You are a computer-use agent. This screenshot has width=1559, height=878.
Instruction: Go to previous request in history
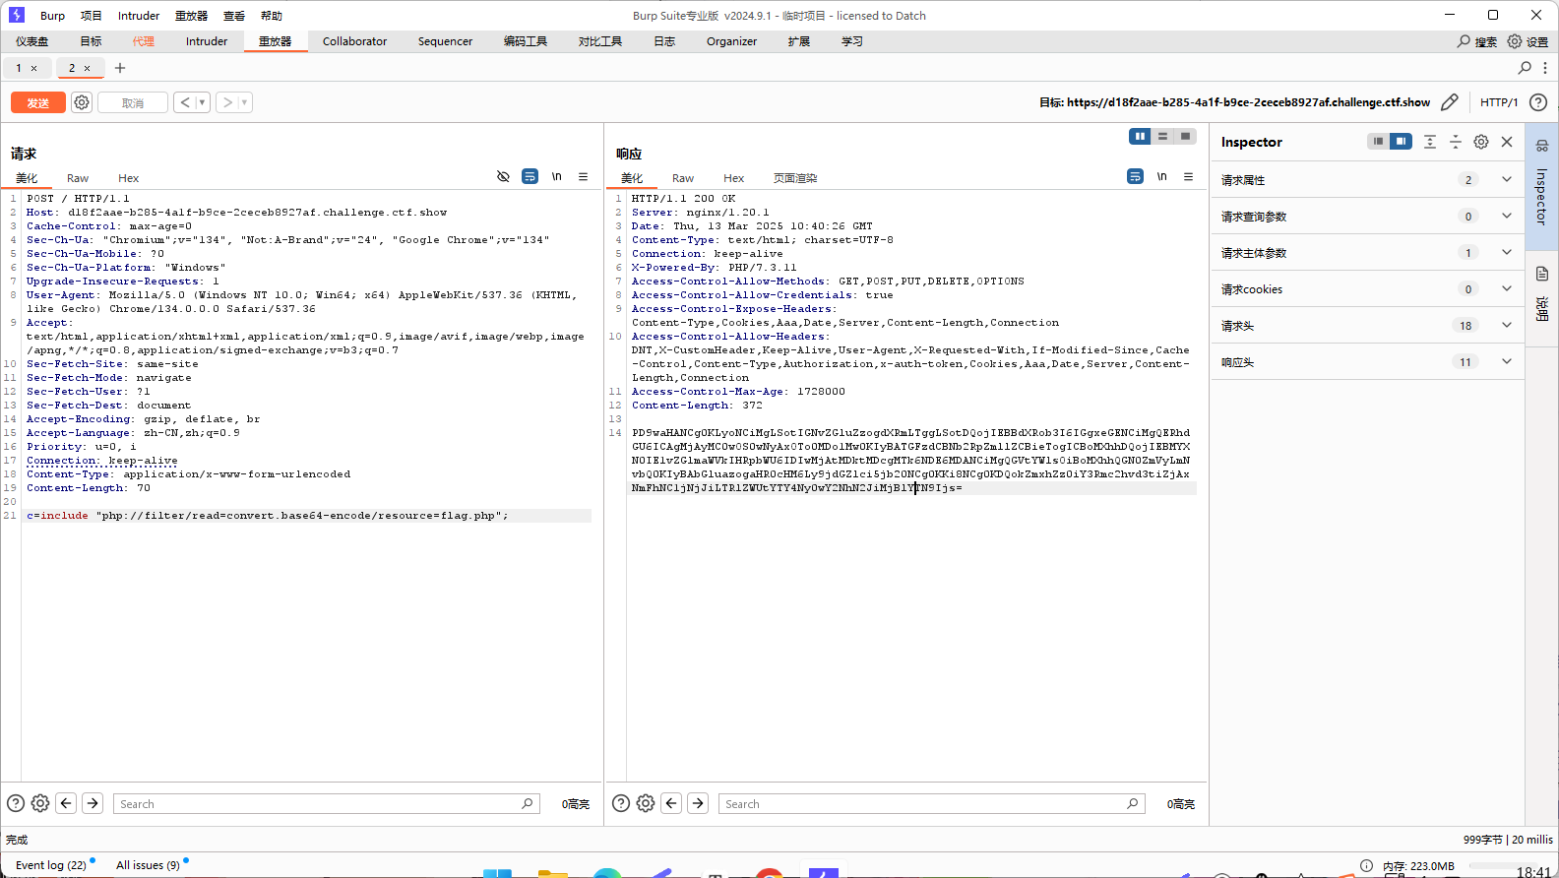pyautogui.click(x=184, y=102)
